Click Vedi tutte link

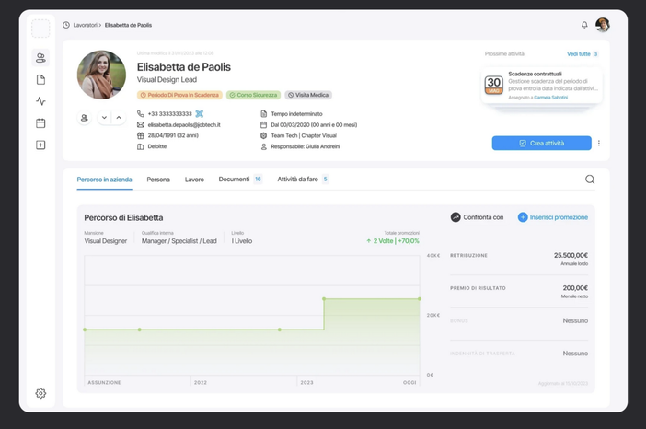[578, 54]
